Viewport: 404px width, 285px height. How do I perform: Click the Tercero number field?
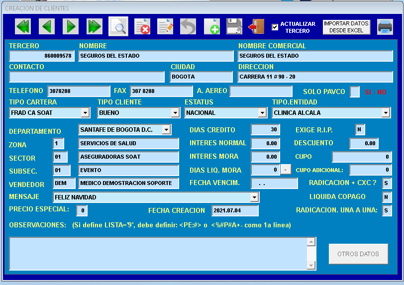42,56
